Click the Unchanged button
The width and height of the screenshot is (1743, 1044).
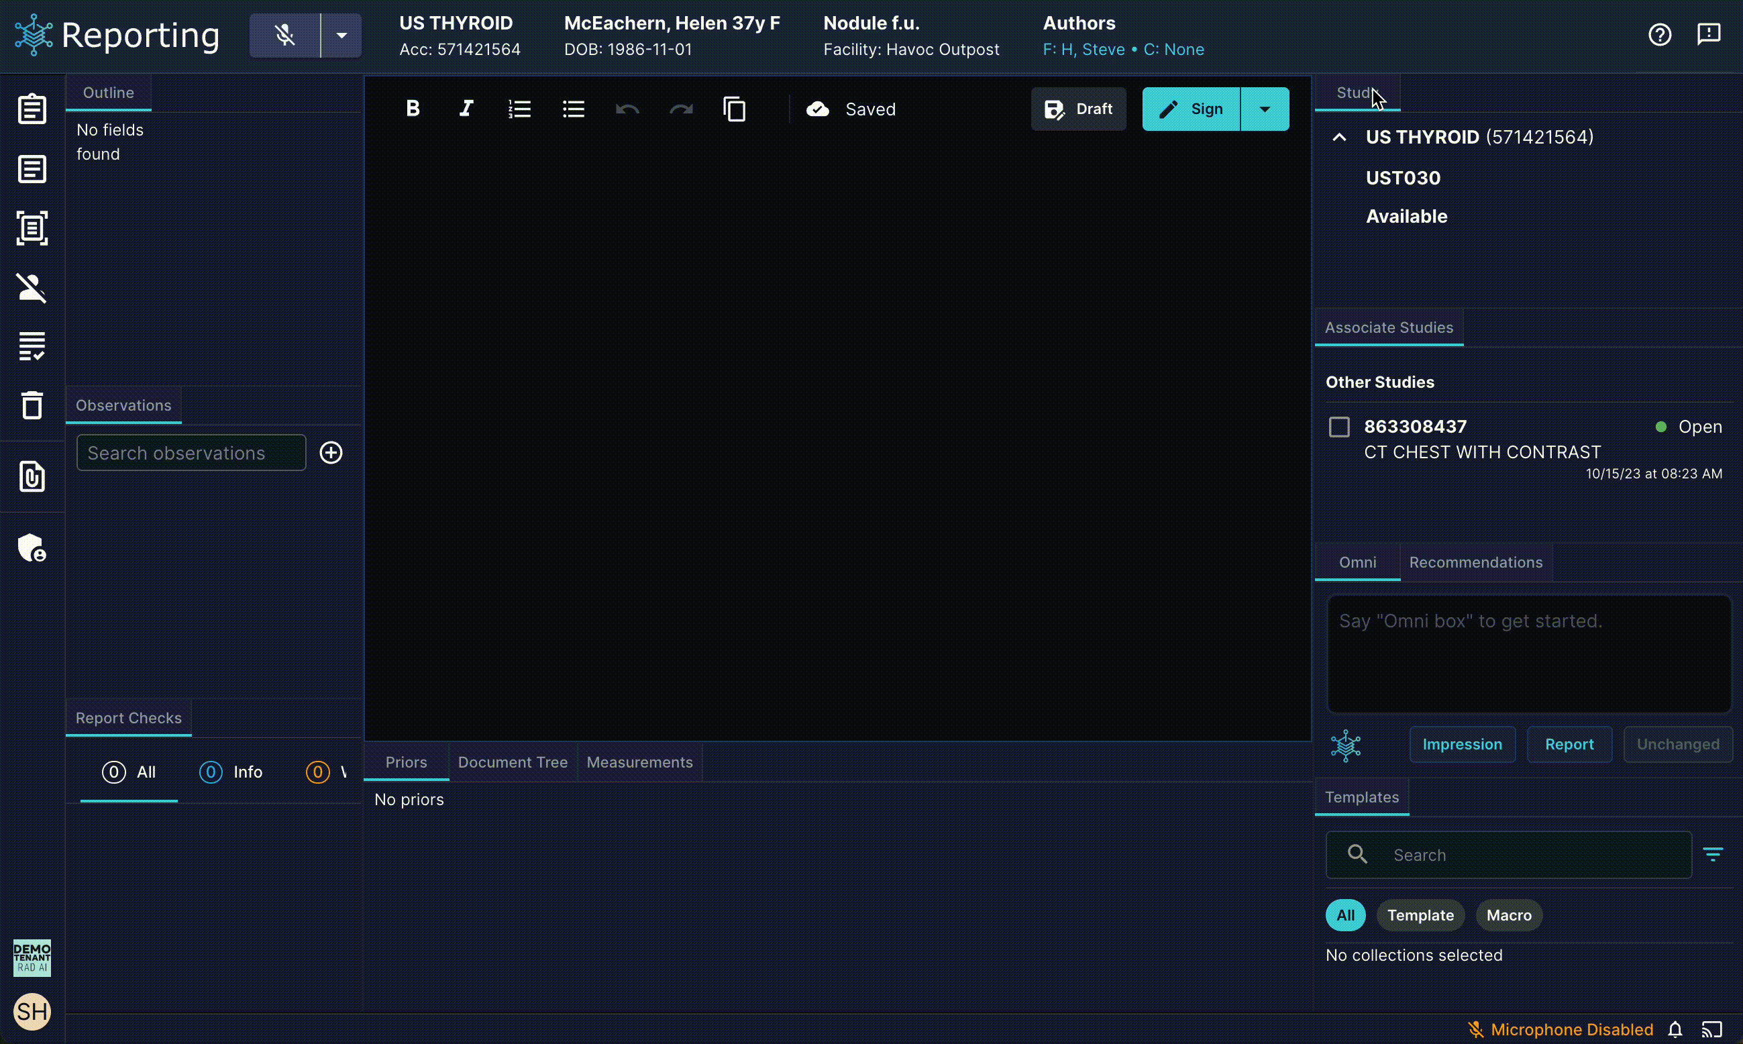[x=1677, y=744]
